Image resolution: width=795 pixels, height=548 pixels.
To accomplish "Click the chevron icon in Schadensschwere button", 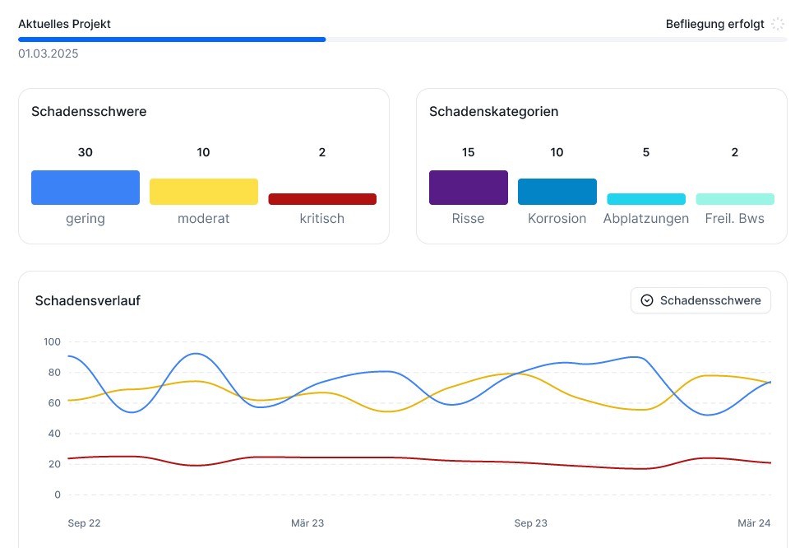I will pos(647,300).
